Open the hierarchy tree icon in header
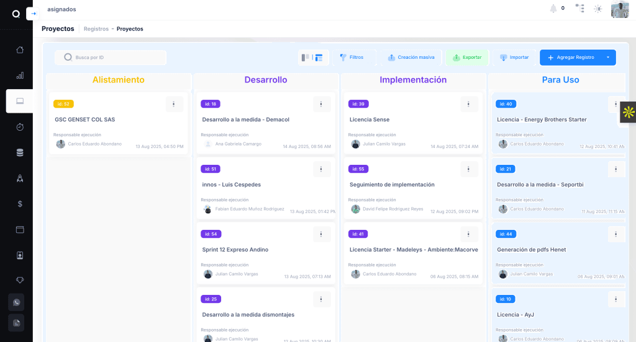The width and height of the screenshot is (636, 342). coord(579,9)
